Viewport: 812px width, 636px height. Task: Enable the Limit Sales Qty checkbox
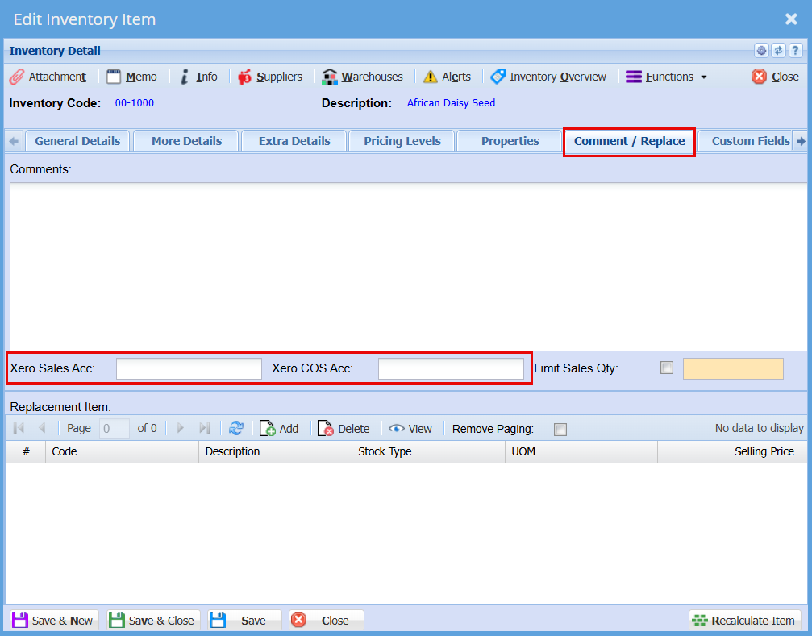[666, 368]
